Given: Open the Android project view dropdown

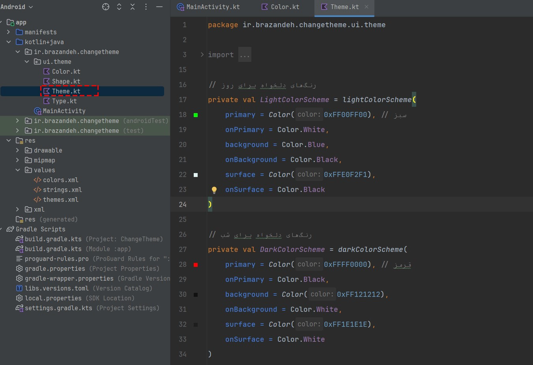Looking at the screenshot, I should [x=17, y=7].
